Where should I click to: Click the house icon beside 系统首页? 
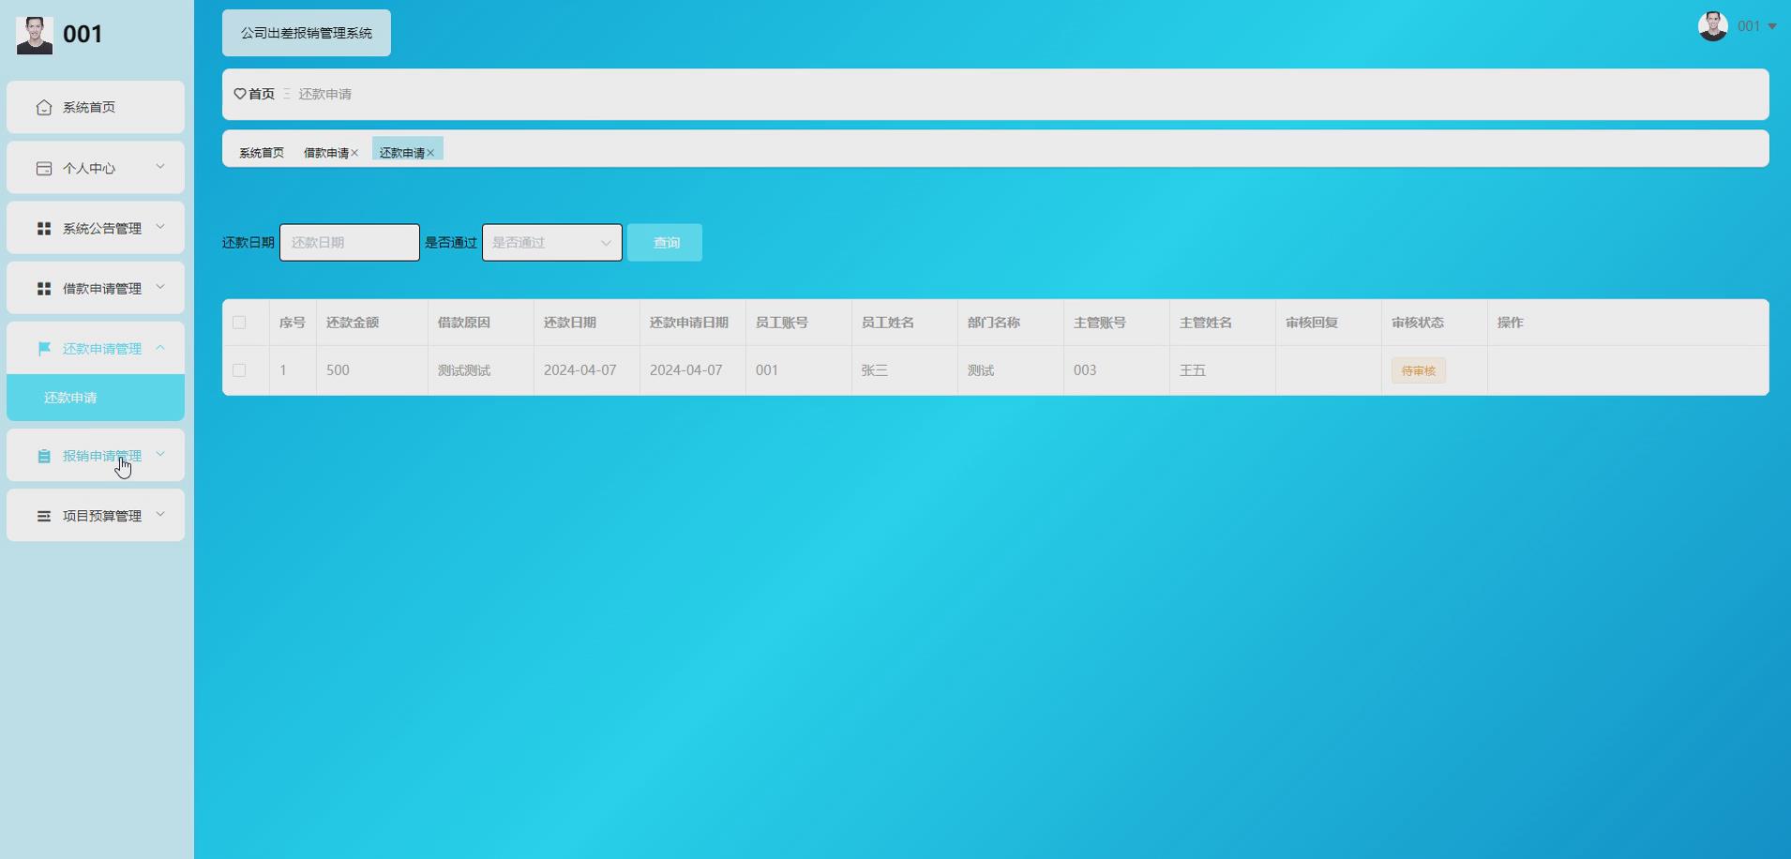pos(44,108)
